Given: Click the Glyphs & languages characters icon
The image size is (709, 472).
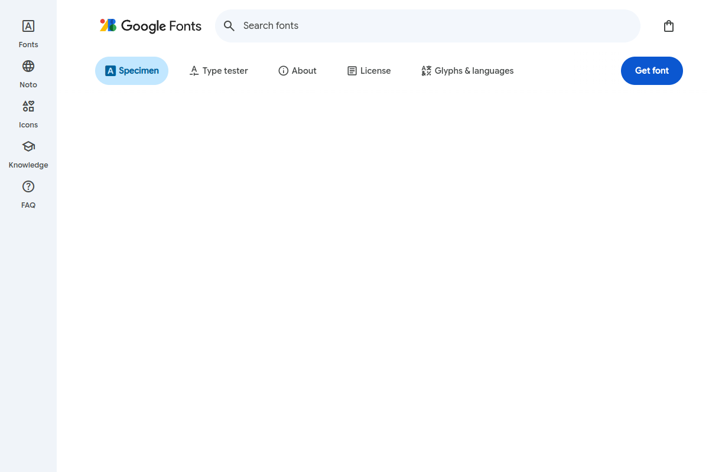Looking at the screenshot, I should click(x=426, y=71).
